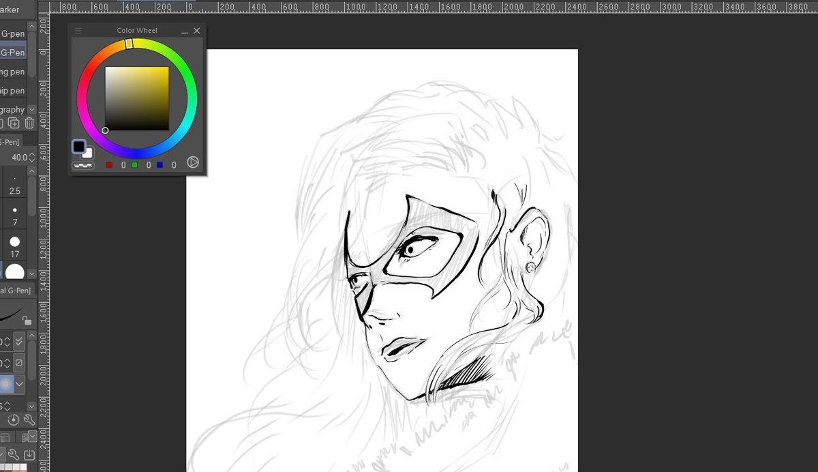The image size is (818, 472).
Task: Select the highlighted G-Pen sub tool
Action: click(13, 53)
